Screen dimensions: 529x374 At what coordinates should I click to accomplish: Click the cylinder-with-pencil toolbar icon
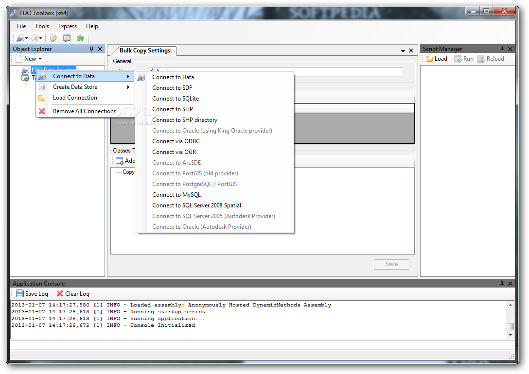coord(53,38)
